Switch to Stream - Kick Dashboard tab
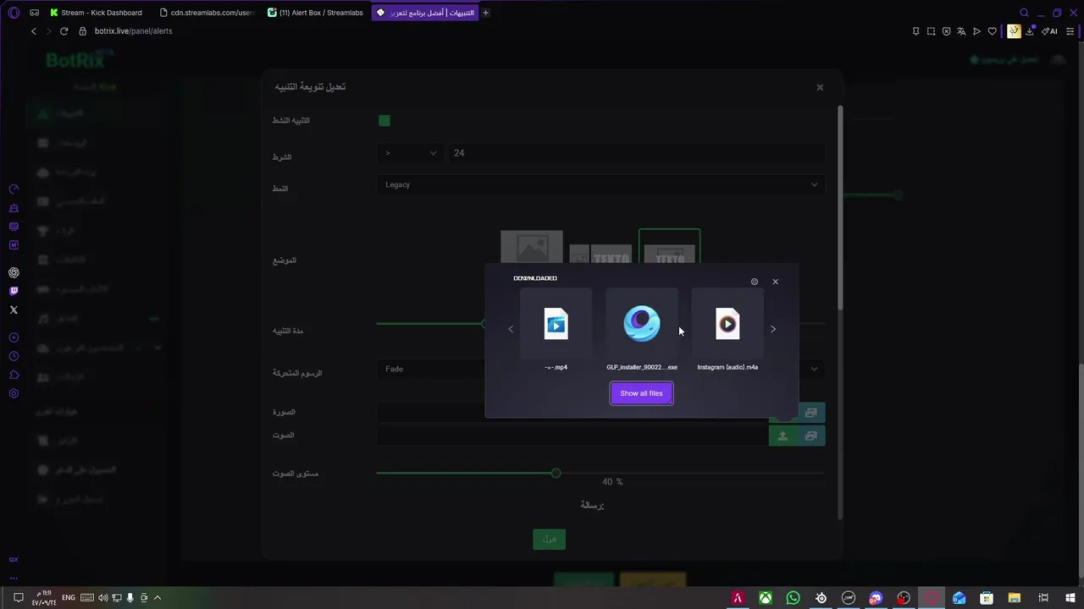Image resolution: width=1084 pixels, height=609 pixels. [x=96, y=13]
